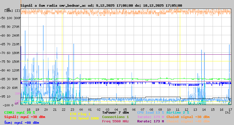Click the red Signál legend label
The height and width of the screenshot is (125, 234).
click(x=25, y=117)
